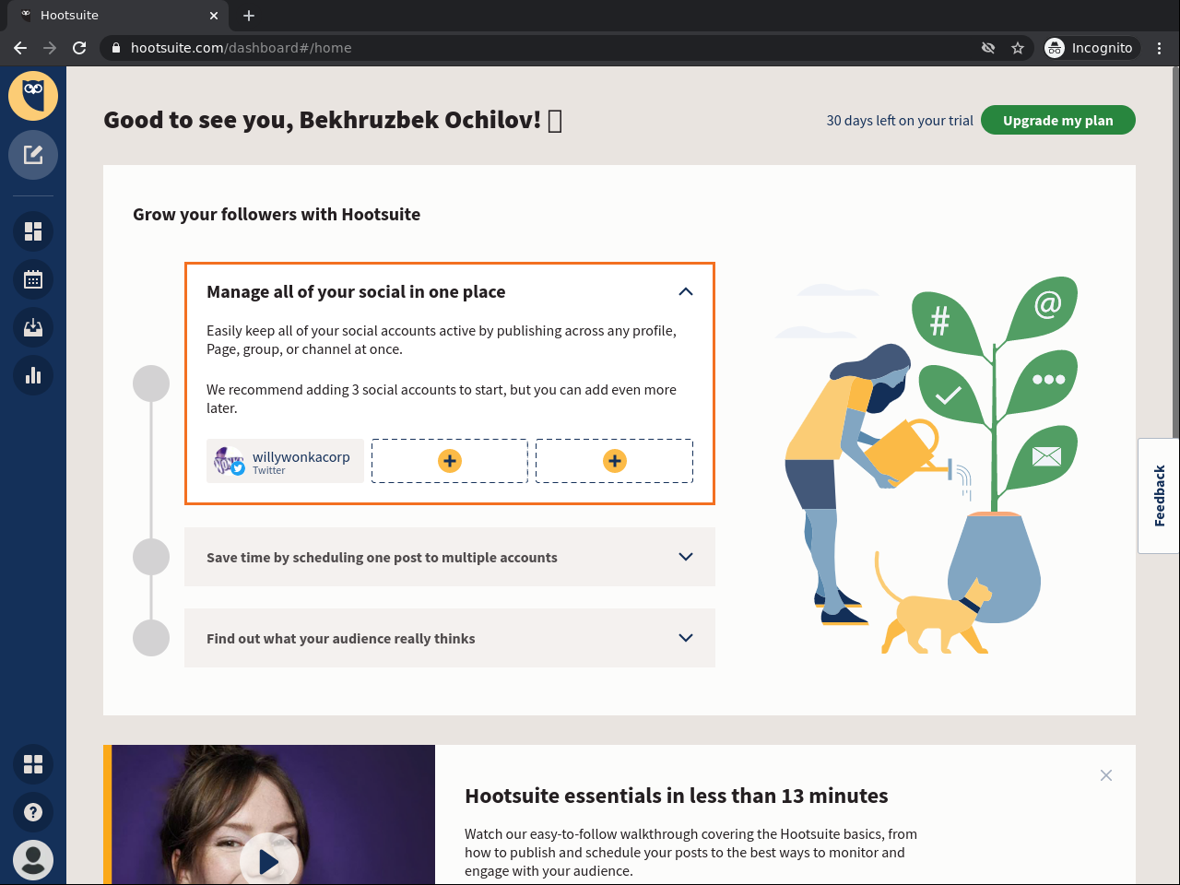This screenshot has height=885, width=1180.
Task: Open the Analytics bar chart icon
Action: tap(33, 375)
